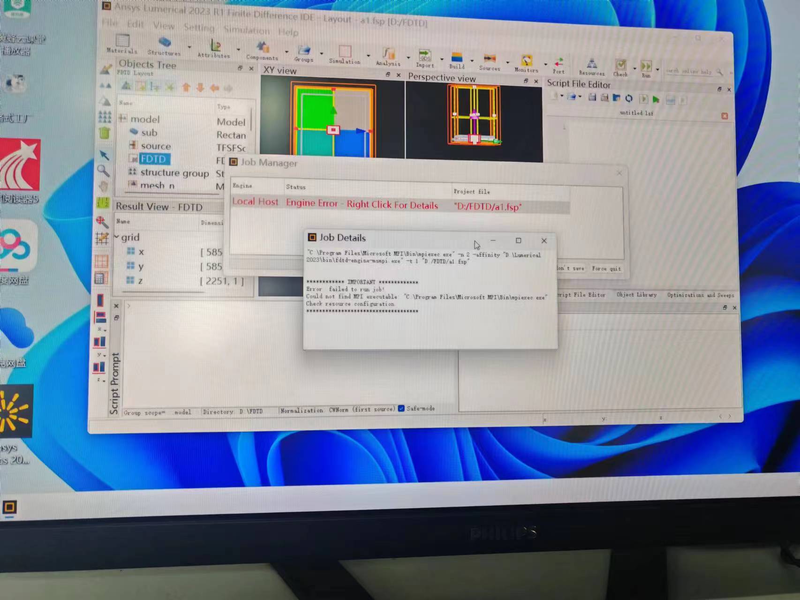This screenshot has width=800, height=600.
Task: Open the Simulation dropdown arrow
Action: (368, 55)
